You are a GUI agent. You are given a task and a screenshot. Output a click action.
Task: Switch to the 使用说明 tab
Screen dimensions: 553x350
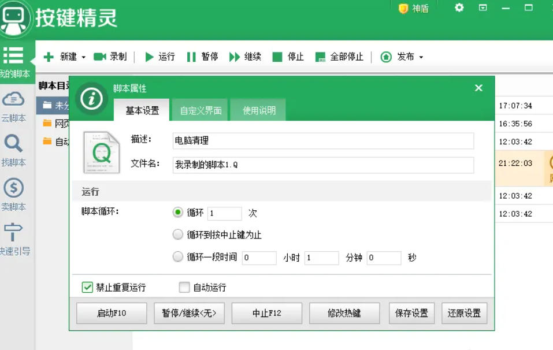(258, 109)
